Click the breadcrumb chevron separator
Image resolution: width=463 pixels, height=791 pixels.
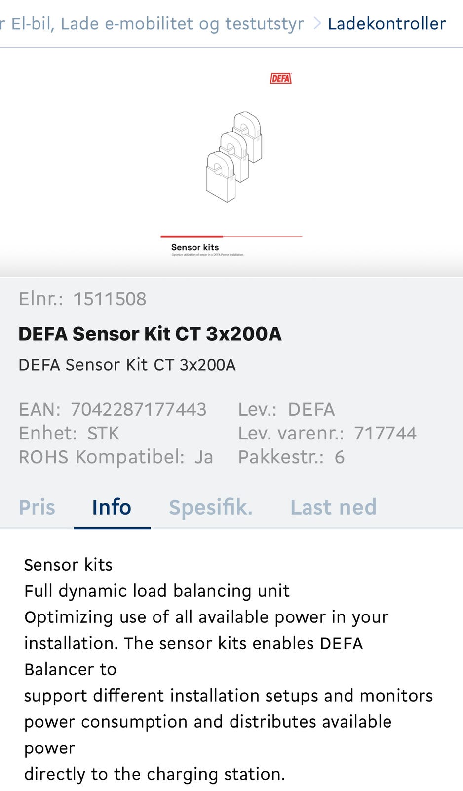[x=317, y=23]
